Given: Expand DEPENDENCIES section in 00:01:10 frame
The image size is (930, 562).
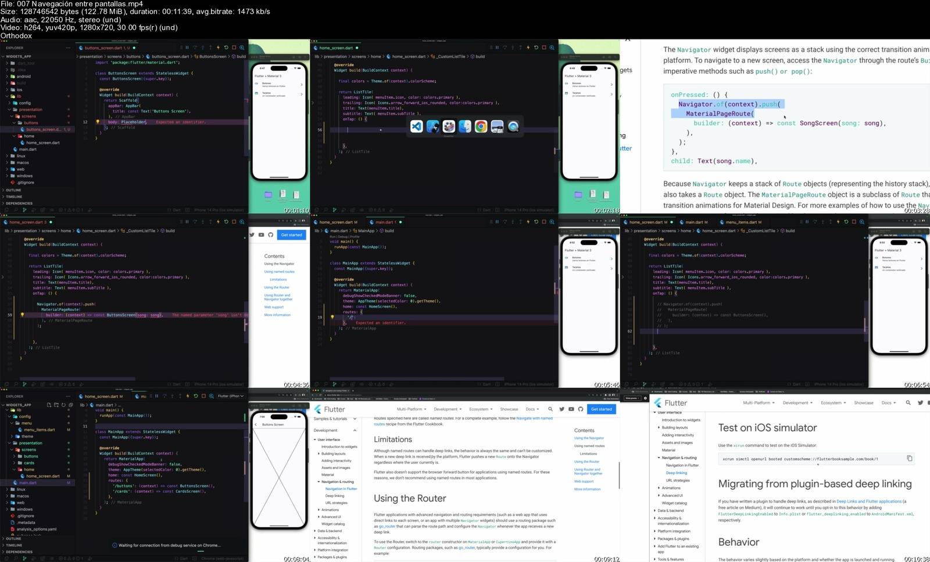Looking at the screenshot, I should tap(19, 203).
